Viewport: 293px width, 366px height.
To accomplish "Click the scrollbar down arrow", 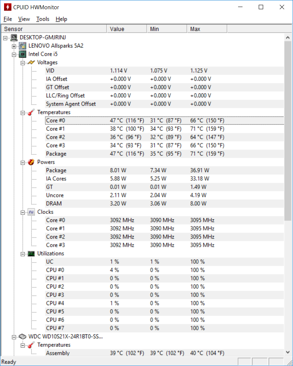I will click(287, 353).
